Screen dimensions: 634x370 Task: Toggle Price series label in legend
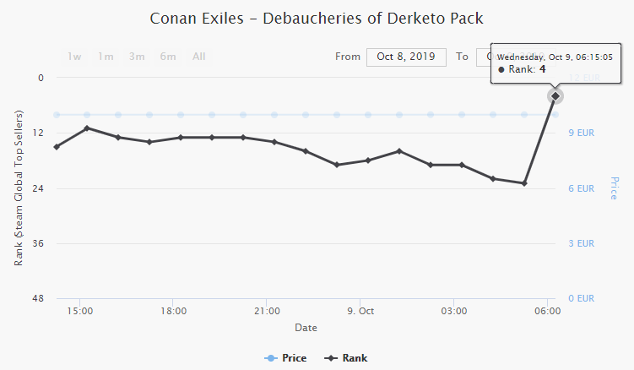point(294,358)
